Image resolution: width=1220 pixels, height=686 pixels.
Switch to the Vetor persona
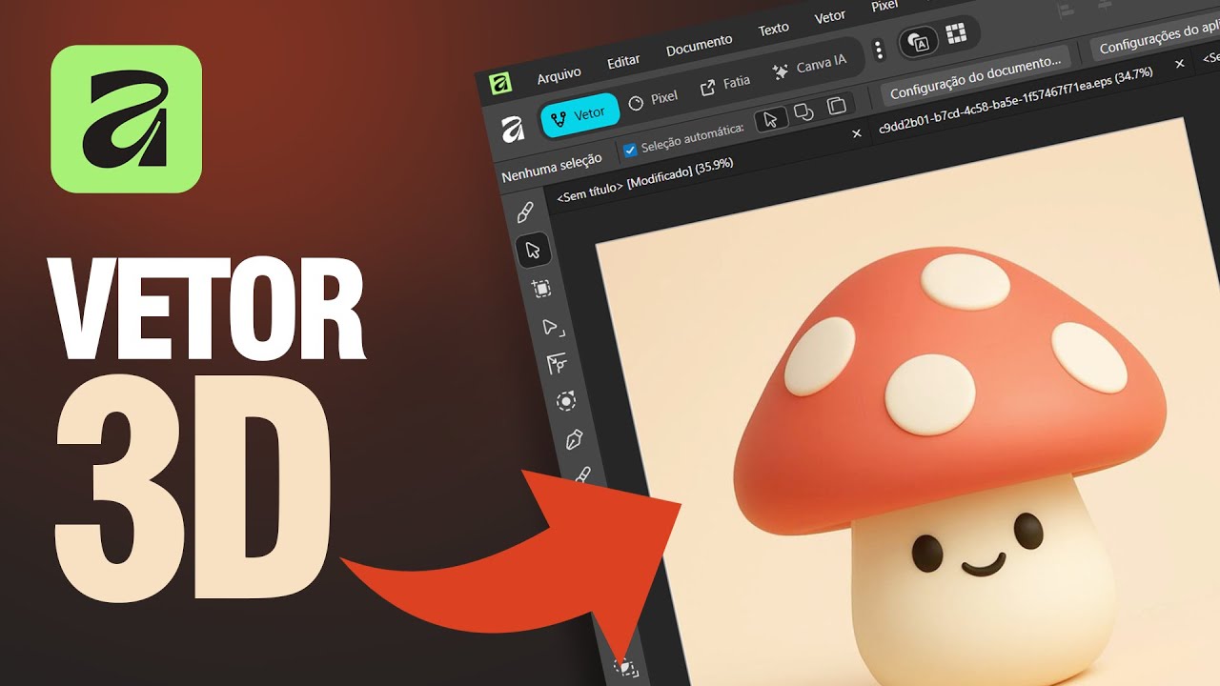pyautogui.click(x=579, y=115)
